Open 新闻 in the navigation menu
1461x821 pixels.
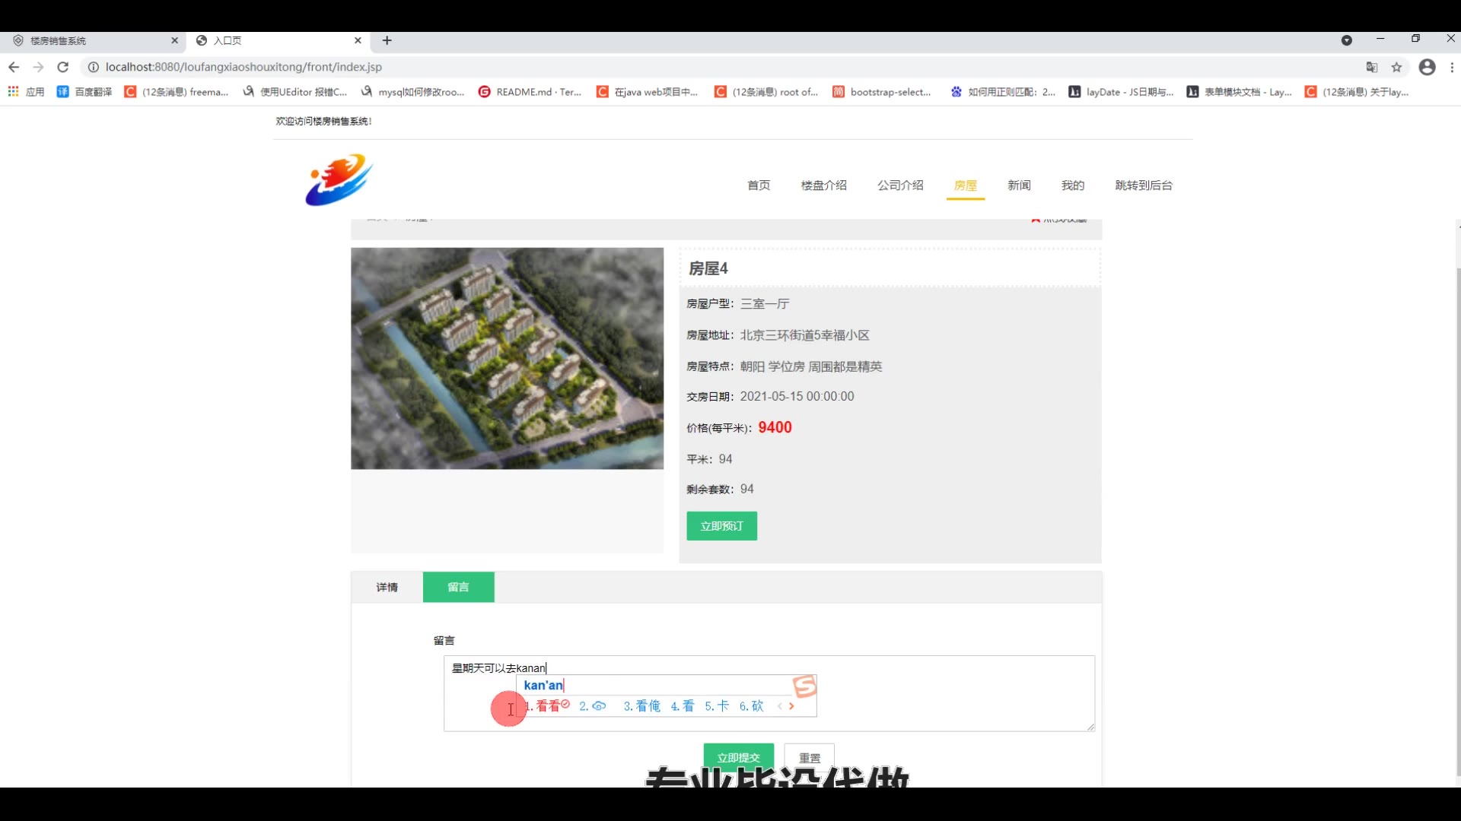pyautogui.click(x=1019, y=185)
